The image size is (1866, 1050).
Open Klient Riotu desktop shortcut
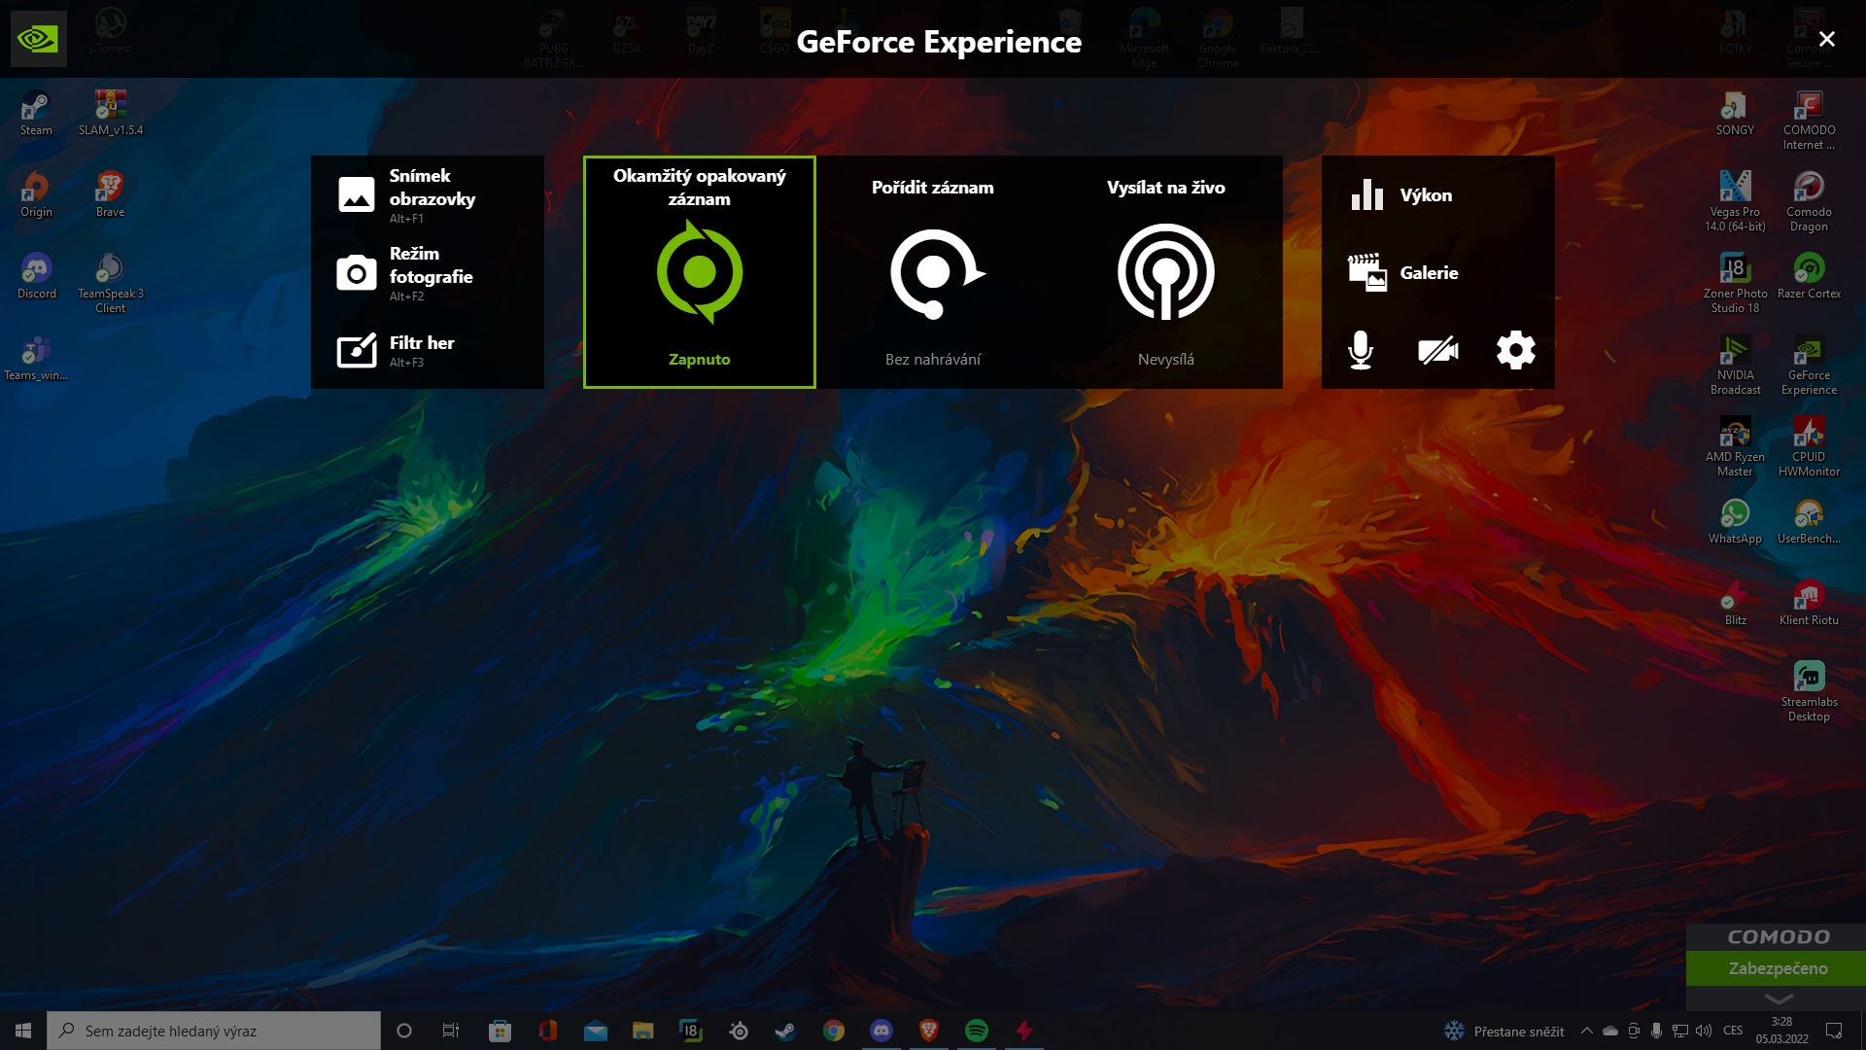[1809, 603]
